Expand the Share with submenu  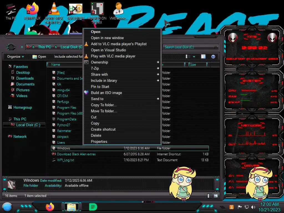122,74
